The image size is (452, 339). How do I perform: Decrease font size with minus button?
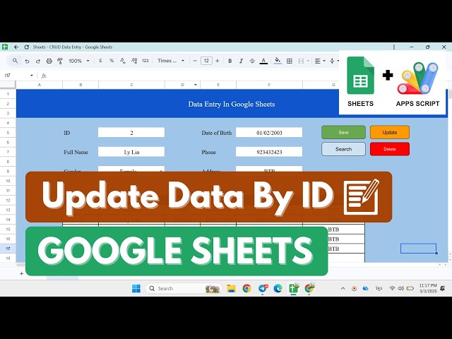tap(195, 61)
